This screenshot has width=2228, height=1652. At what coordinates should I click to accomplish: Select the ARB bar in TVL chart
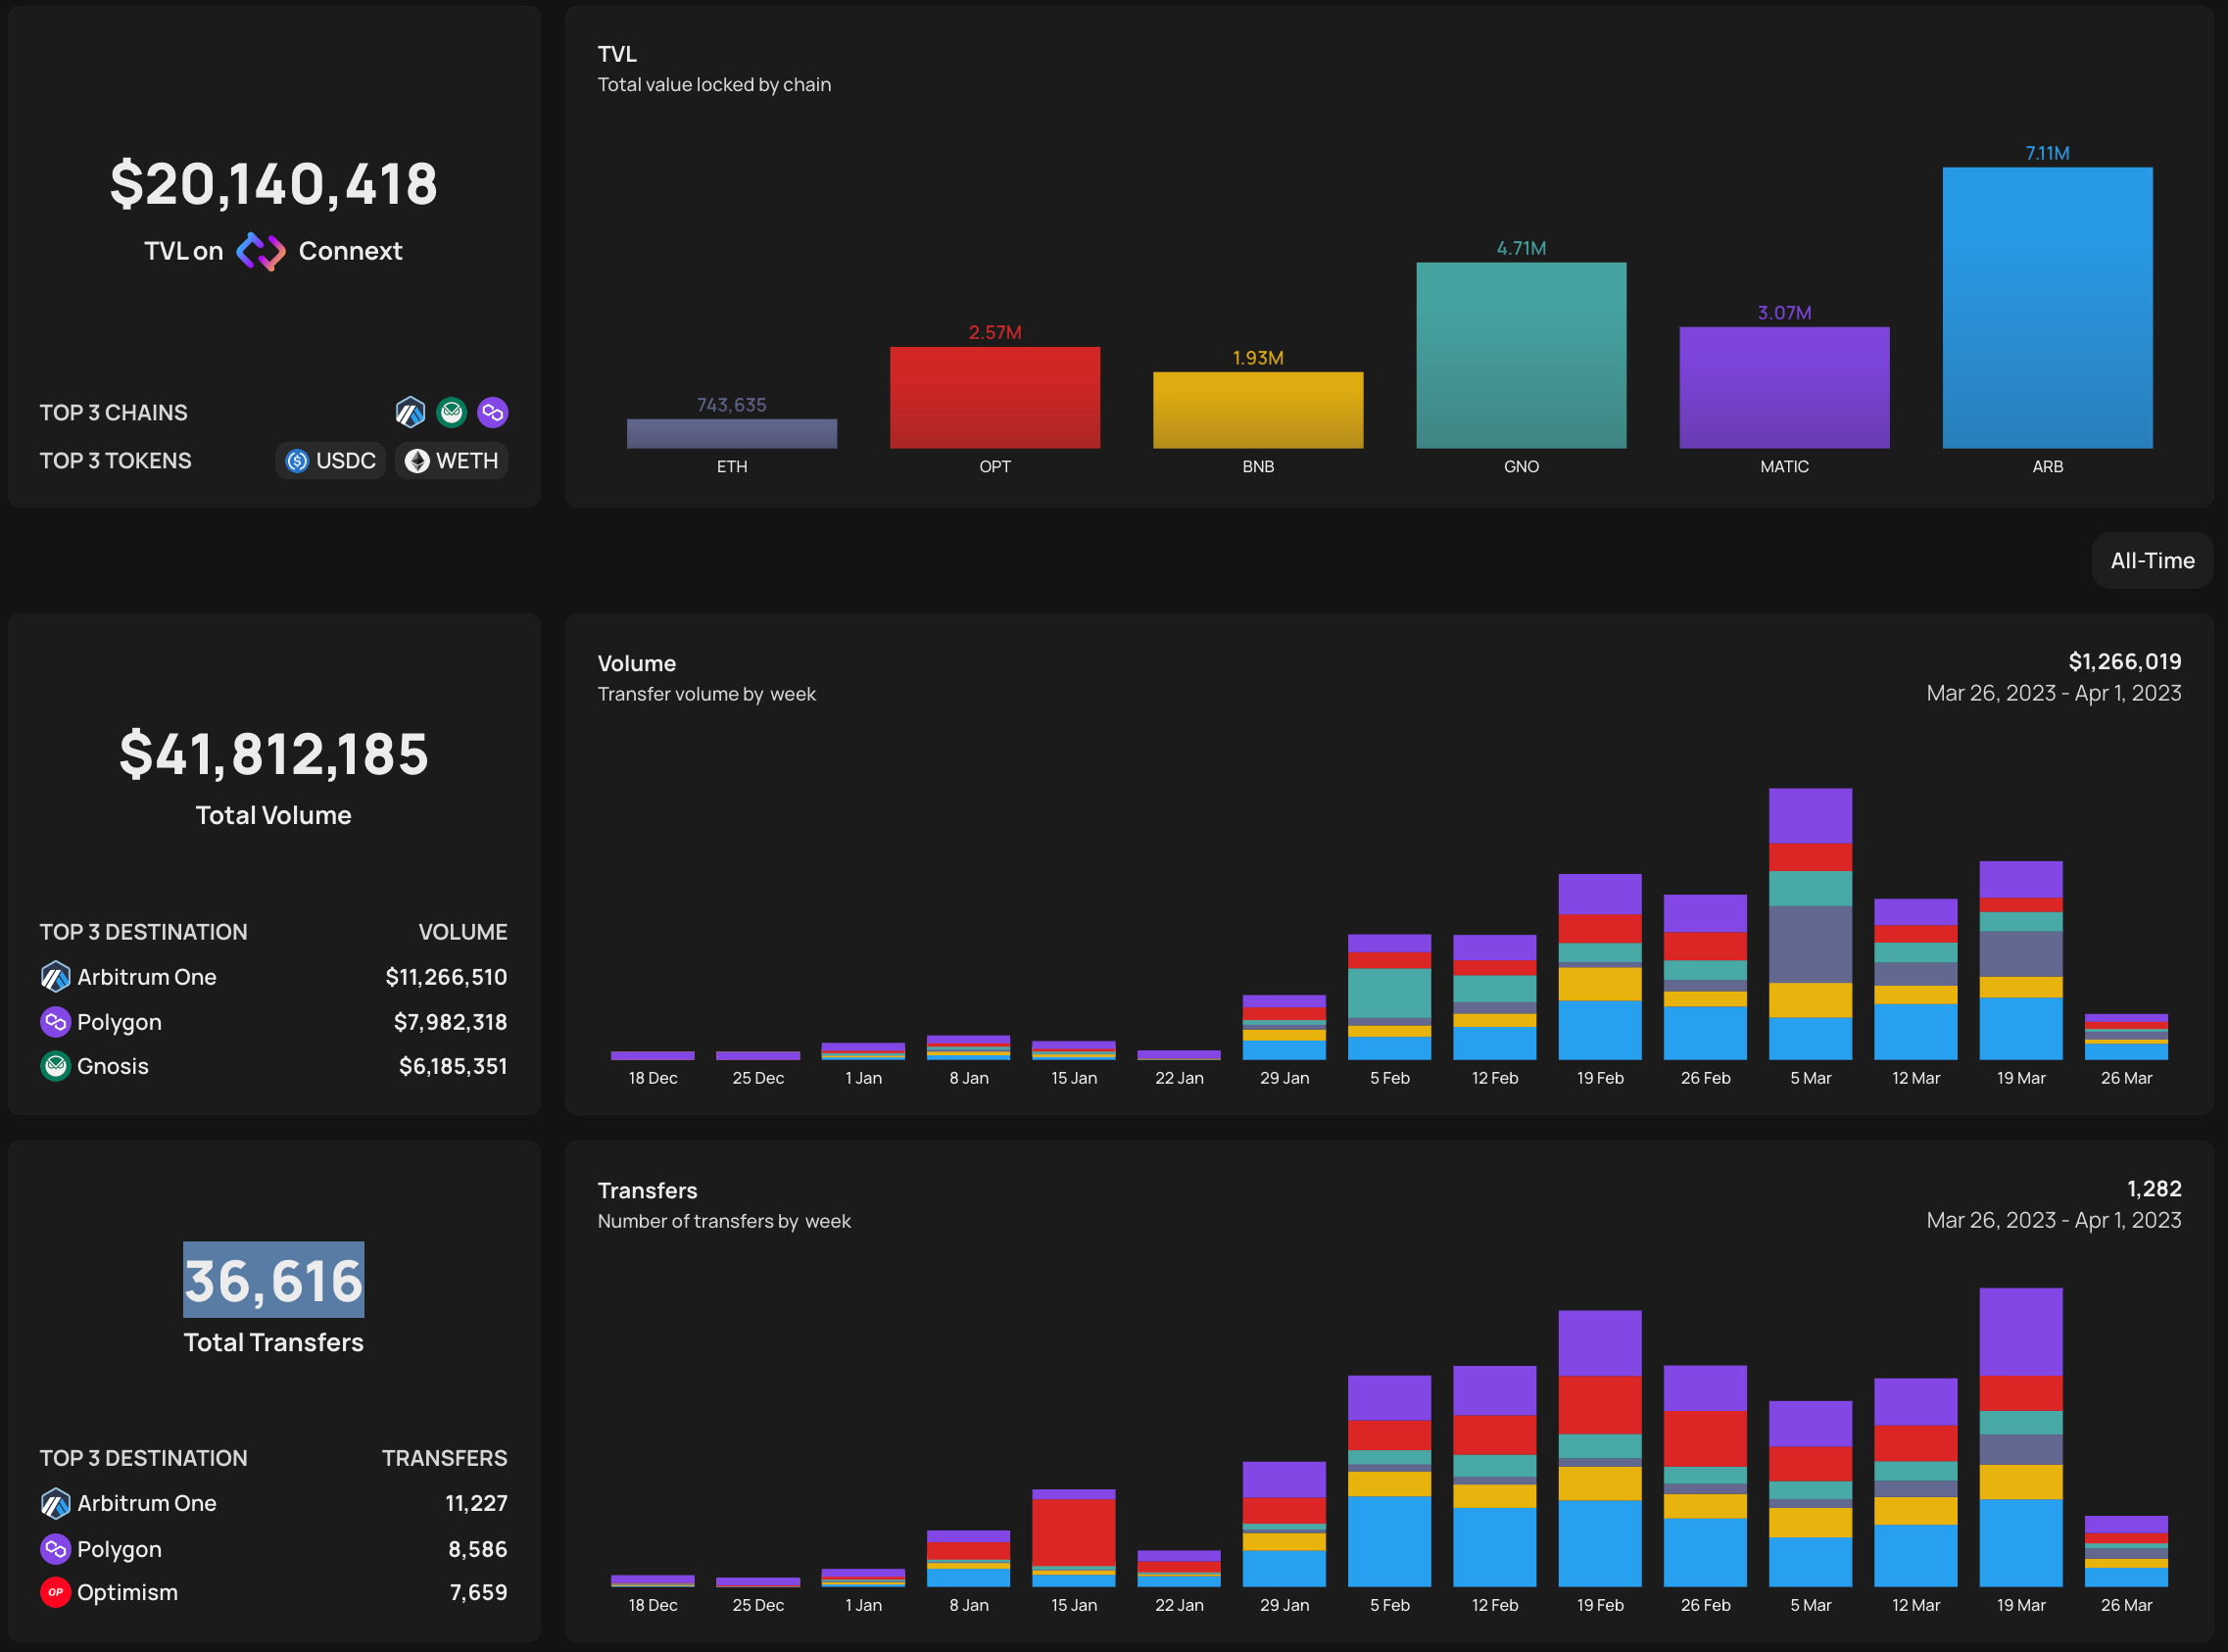click(x=2047, y=308)
